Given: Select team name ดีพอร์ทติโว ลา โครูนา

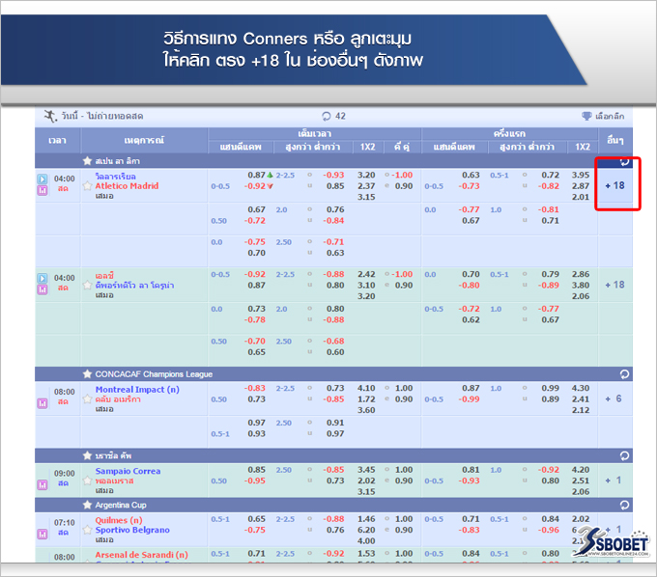Looking at the screenshot, I should (134, 285).
